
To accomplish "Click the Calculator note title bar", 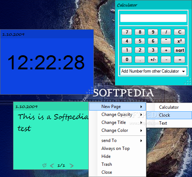I will pyautogui.click(x=153, y=5).
